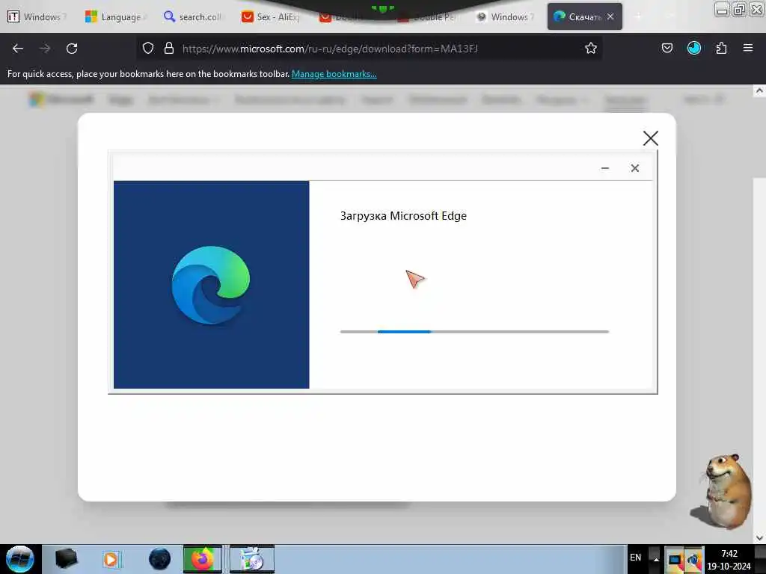Viewport: 766px width, 574px height.
Task: Click the Загрузка Microsoft Edge text
Action: point(403,216)
